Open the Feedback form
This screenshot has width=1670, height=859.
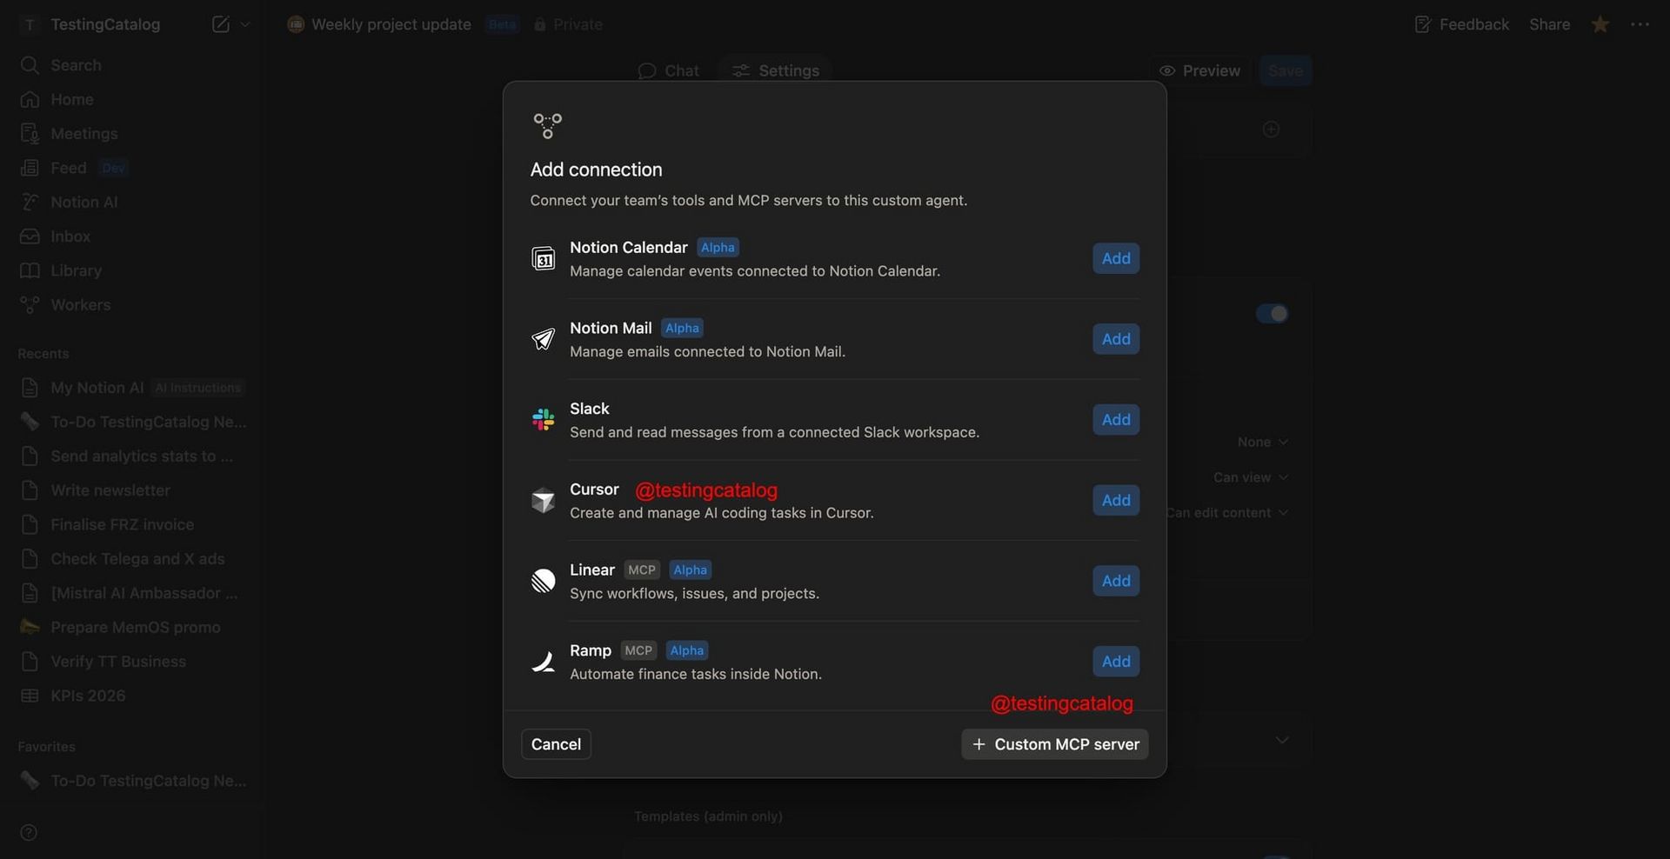click(x=1461, y=24)
